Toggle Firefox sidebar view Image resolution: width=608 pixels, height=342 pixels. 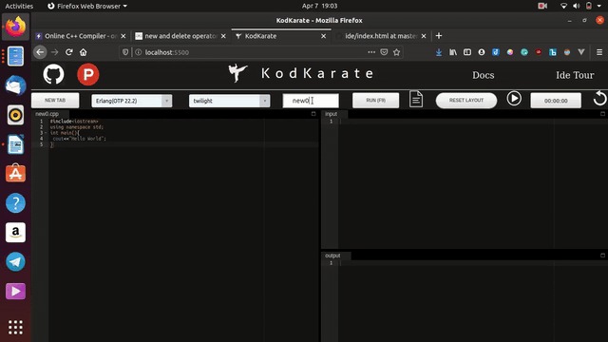467,52
